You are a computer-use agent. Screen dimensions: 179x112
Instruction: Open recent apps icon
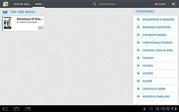click(27, 109)
